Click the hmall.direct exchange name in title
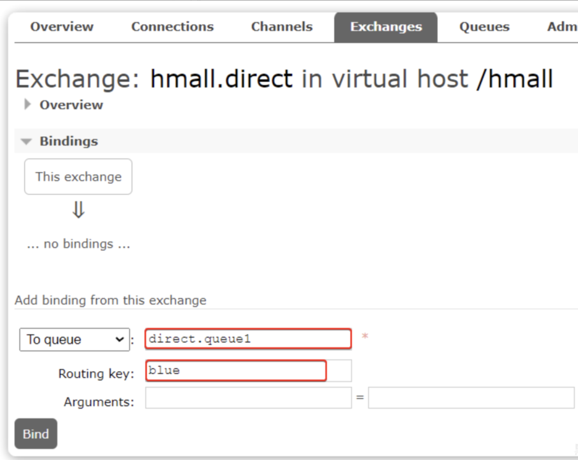578x460 pixels. [222, 79]
